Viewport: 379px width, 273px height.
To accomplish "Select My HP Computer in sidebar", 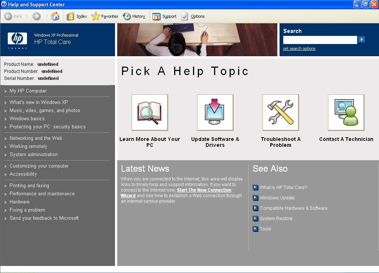I will (28, 91).
